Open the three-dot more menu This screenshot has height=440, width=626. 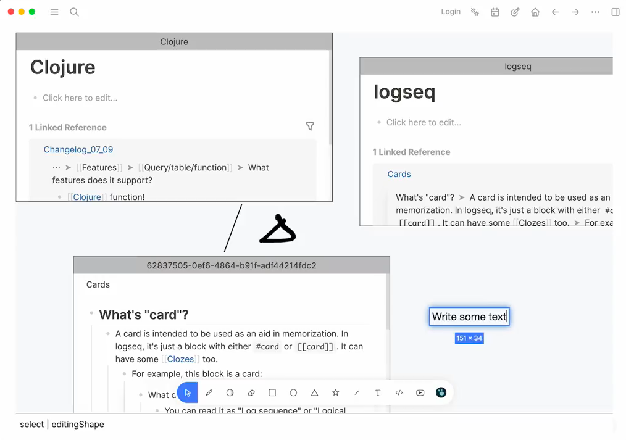595,12
